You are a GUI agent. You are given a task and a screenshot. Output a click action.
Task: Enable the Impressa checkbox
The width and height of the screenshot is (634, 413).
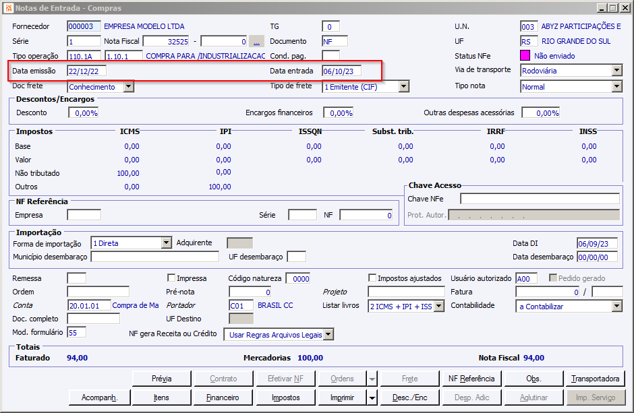171,278
